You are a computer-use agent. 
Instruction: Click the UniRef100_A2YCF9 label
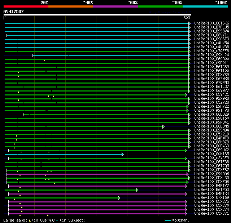click(212, 158)
